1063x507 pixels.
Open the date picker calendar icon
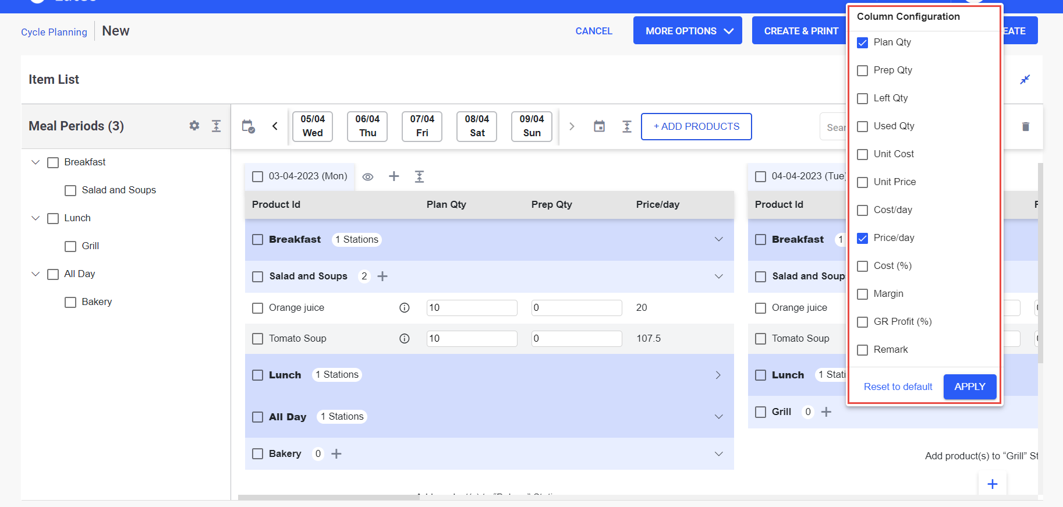(x=599, y=126)
